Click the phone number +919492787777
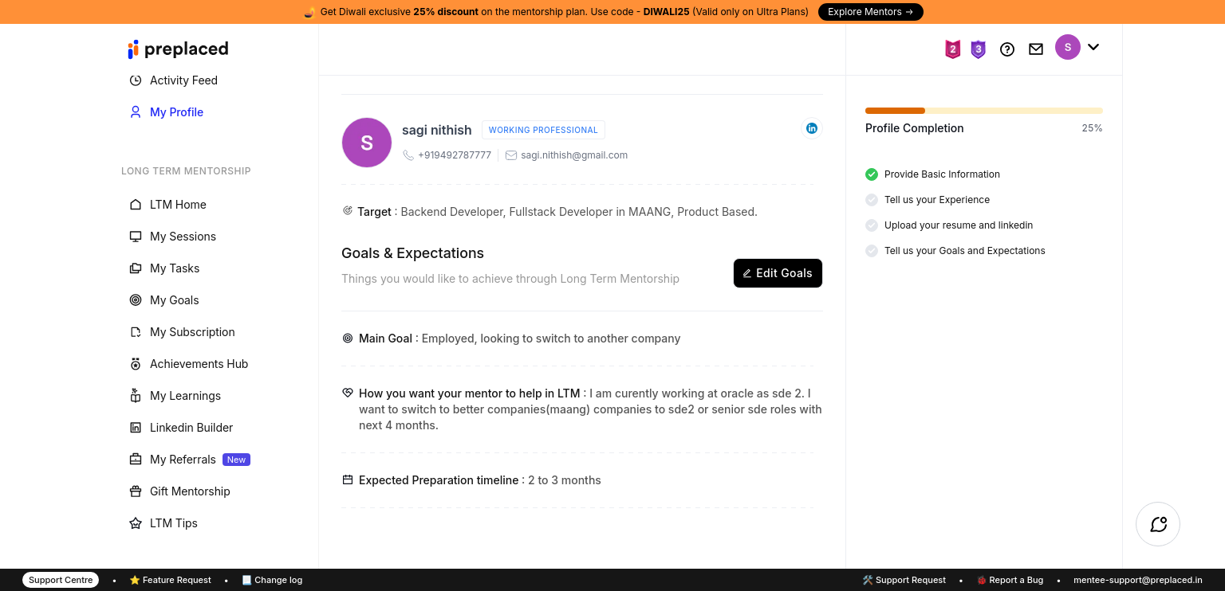The image size is (1225, 591). pyautogui.click(x=455, y=155)
